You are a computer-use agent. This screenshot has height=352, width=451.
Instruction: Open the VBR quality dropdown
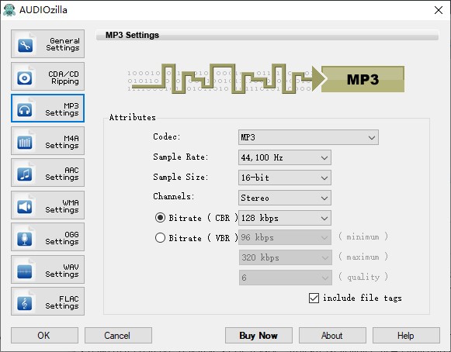click(286, 278)
